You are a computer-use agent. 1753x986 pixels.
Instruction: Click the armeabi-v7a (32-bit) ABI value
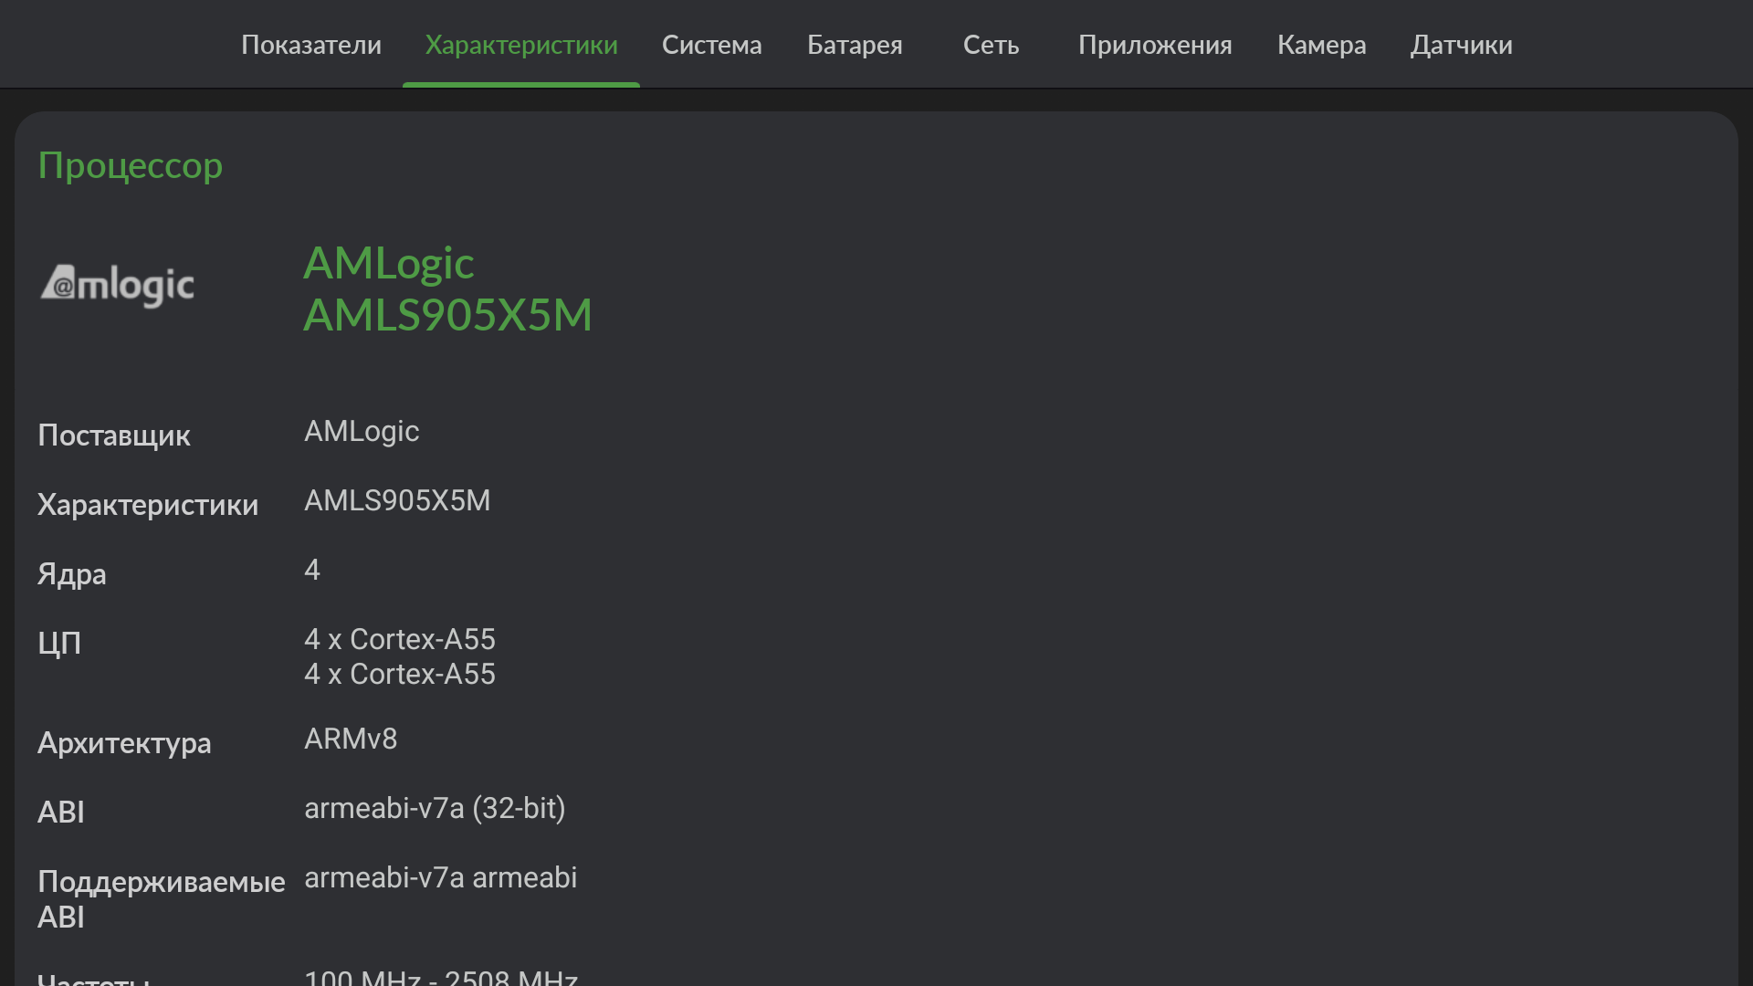click(x=435, y=808)
